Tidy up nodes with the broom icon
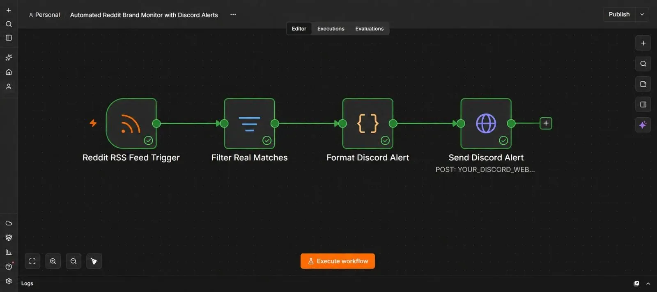The height and width of the screenshot is (292, 657). coord(94,261)
